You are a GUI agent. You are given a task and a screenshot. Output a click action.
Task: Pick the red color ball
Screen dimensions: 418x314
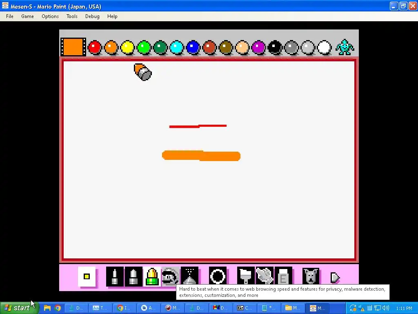pos(95,47)
